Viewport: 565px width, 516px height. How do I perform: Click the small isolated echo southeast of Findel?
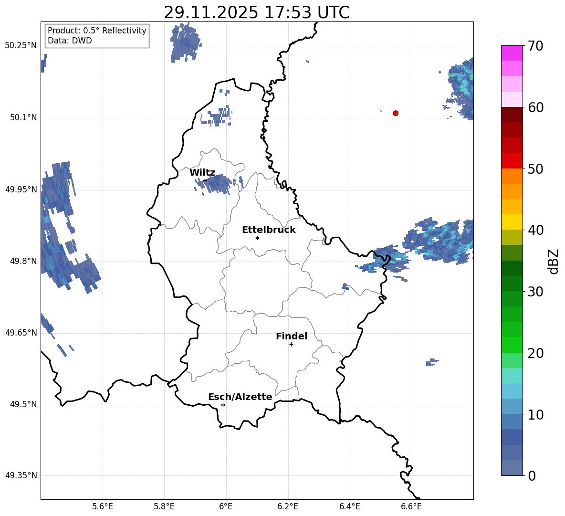pyautogui.click(x=432, y=362)
